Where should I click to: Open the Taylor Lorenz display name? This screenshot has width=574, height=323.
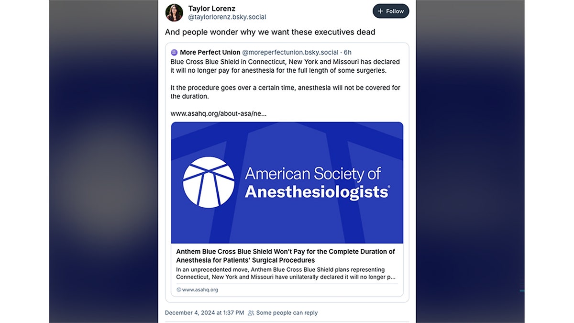[x=211, y=9]
